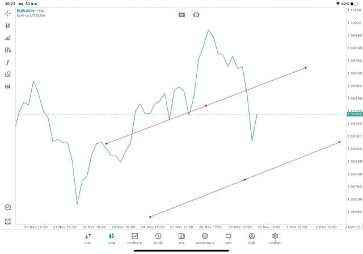Open the function f icon

coord(7,62)
